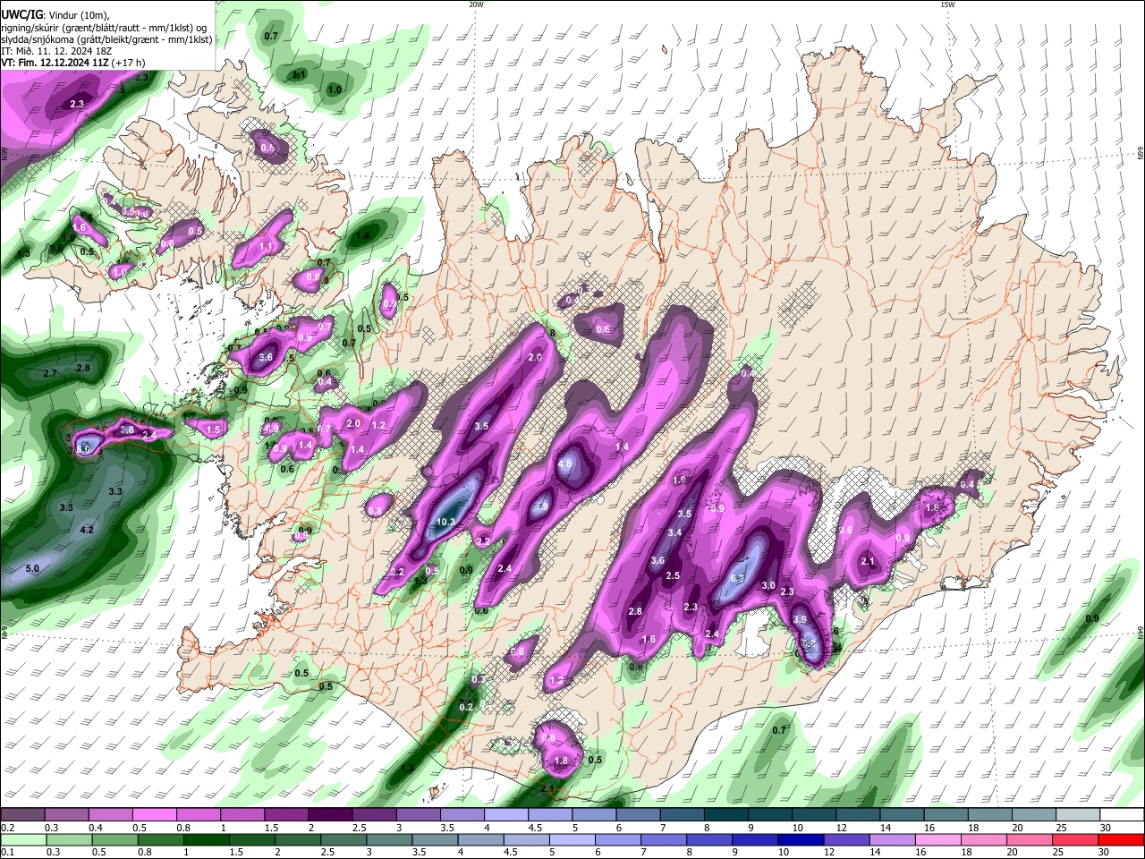Screen dimensions: 1145x859
Task: Click the "0.2" label starting the top legend row
Action: coord(7,828)
